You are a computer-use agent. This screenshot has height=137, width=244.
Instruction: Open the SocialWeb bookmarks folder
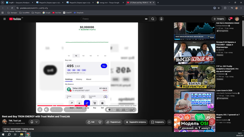24,13
